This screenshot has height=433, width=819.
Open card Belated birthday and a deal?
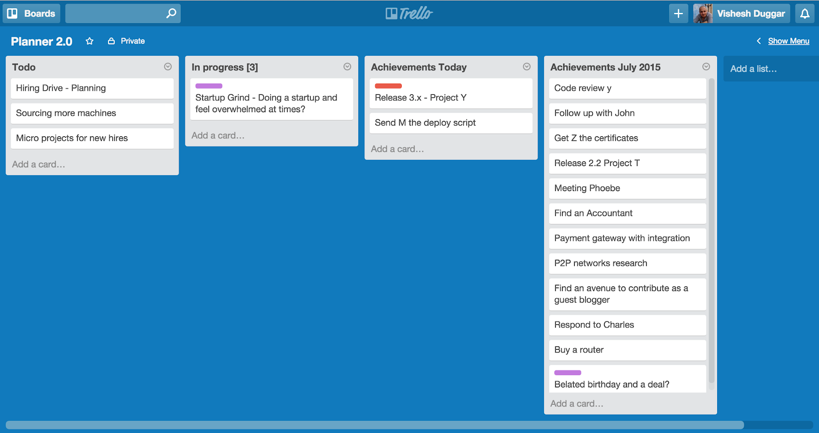tap(628, 379)
